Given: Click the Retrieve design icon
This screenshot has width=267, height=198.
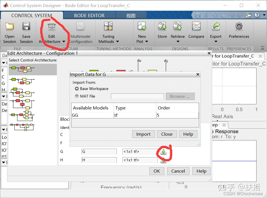Looking at the screenshot, I should [178, 26].
